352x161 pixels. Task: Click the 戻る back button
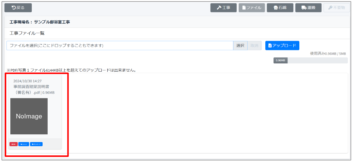coord(18,8)
